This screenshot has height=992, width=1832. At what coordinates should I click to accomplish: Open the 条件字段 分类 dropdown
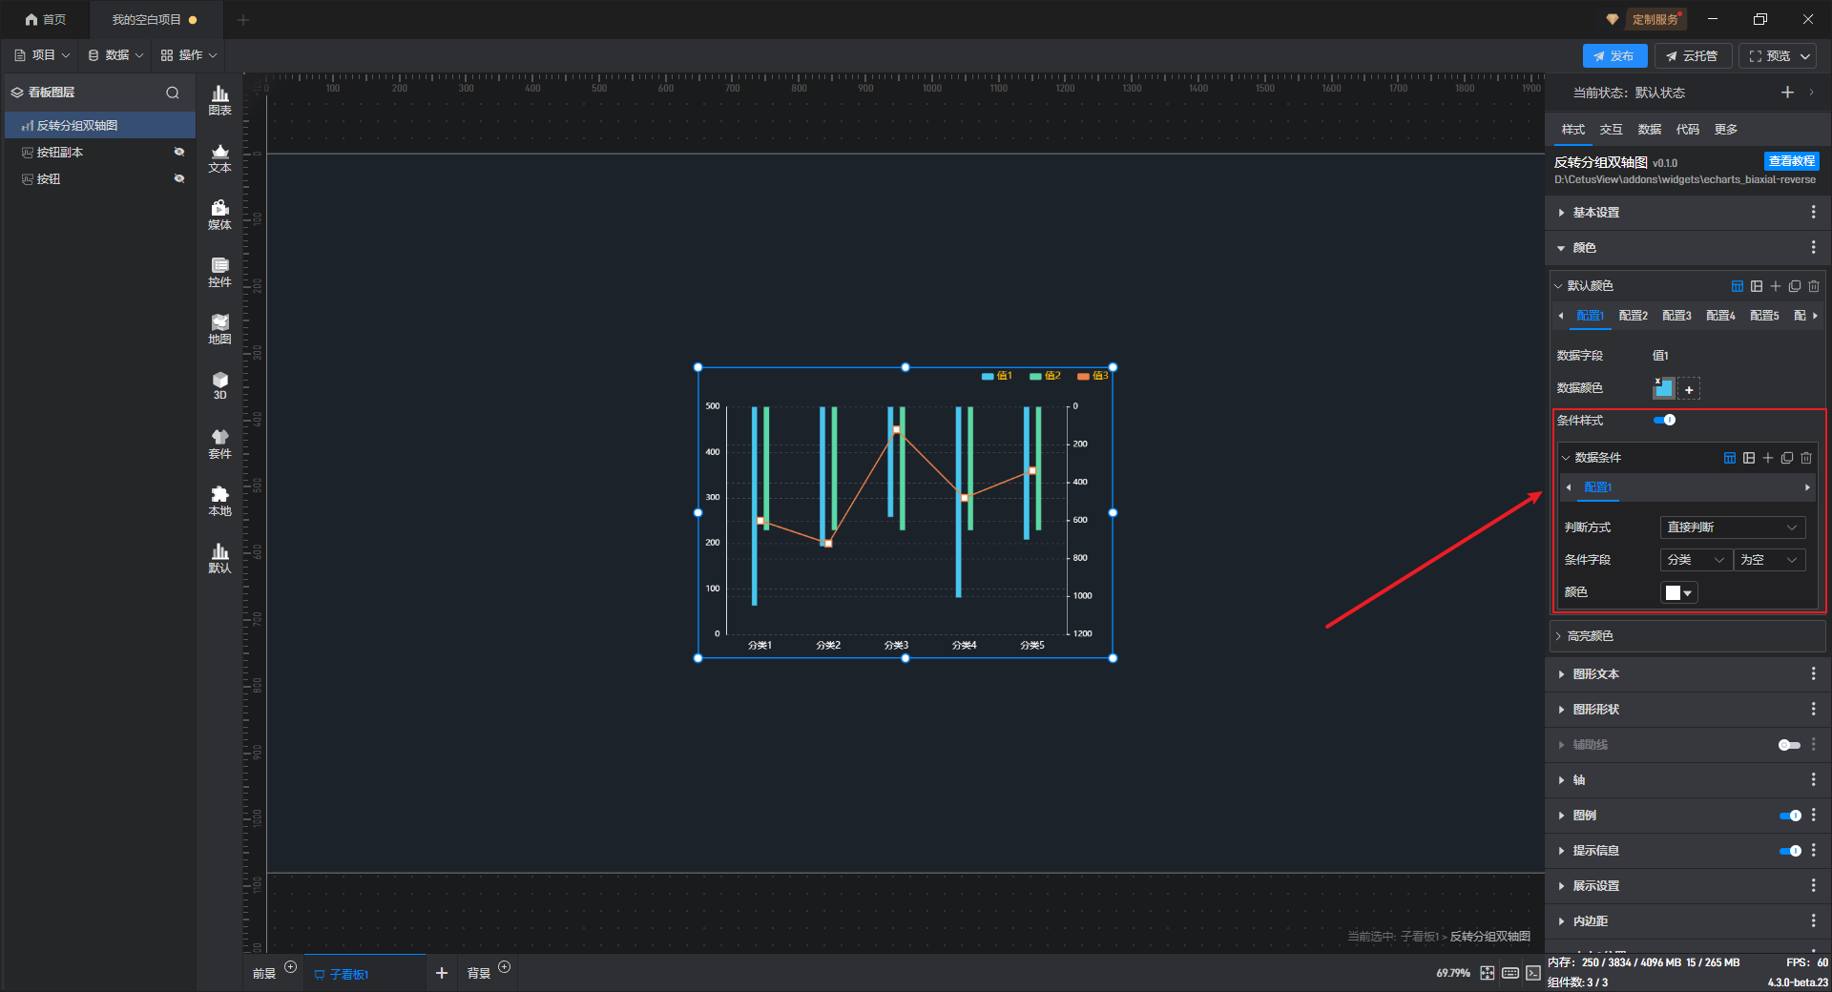click(x=1696, y=560)
